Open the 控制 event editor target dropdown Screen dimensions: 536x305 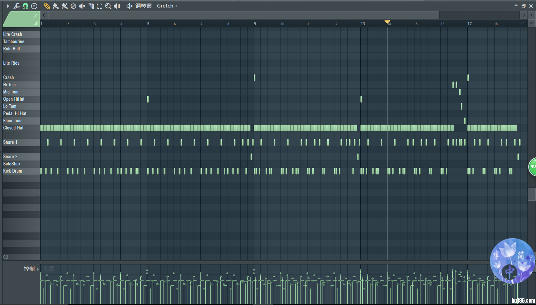pyautogui.click(x=31, y=269)
